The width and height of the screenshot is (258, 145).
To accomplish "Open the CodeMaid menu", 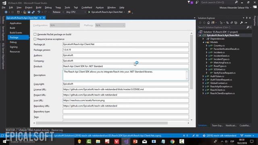I will click(87, 8).
